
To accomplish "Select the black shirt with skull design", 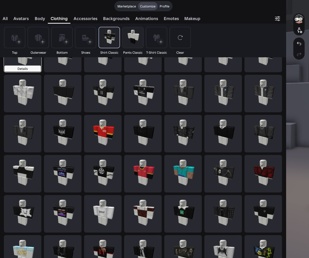I will click(223, 174).
